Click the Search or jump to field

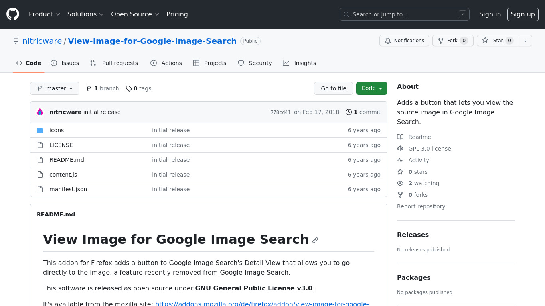coord(405,14)
